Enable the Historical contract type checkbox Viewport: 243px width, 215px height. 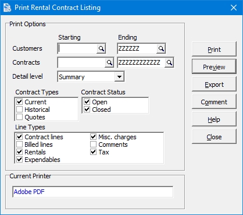coord(20,110)
